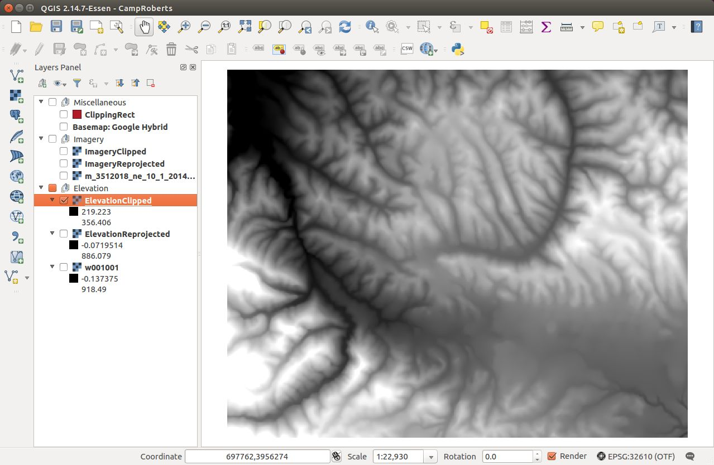The image size is (714, 465).
Task: Activate the Measure Line ruler tool
Action: coord(567,26)
